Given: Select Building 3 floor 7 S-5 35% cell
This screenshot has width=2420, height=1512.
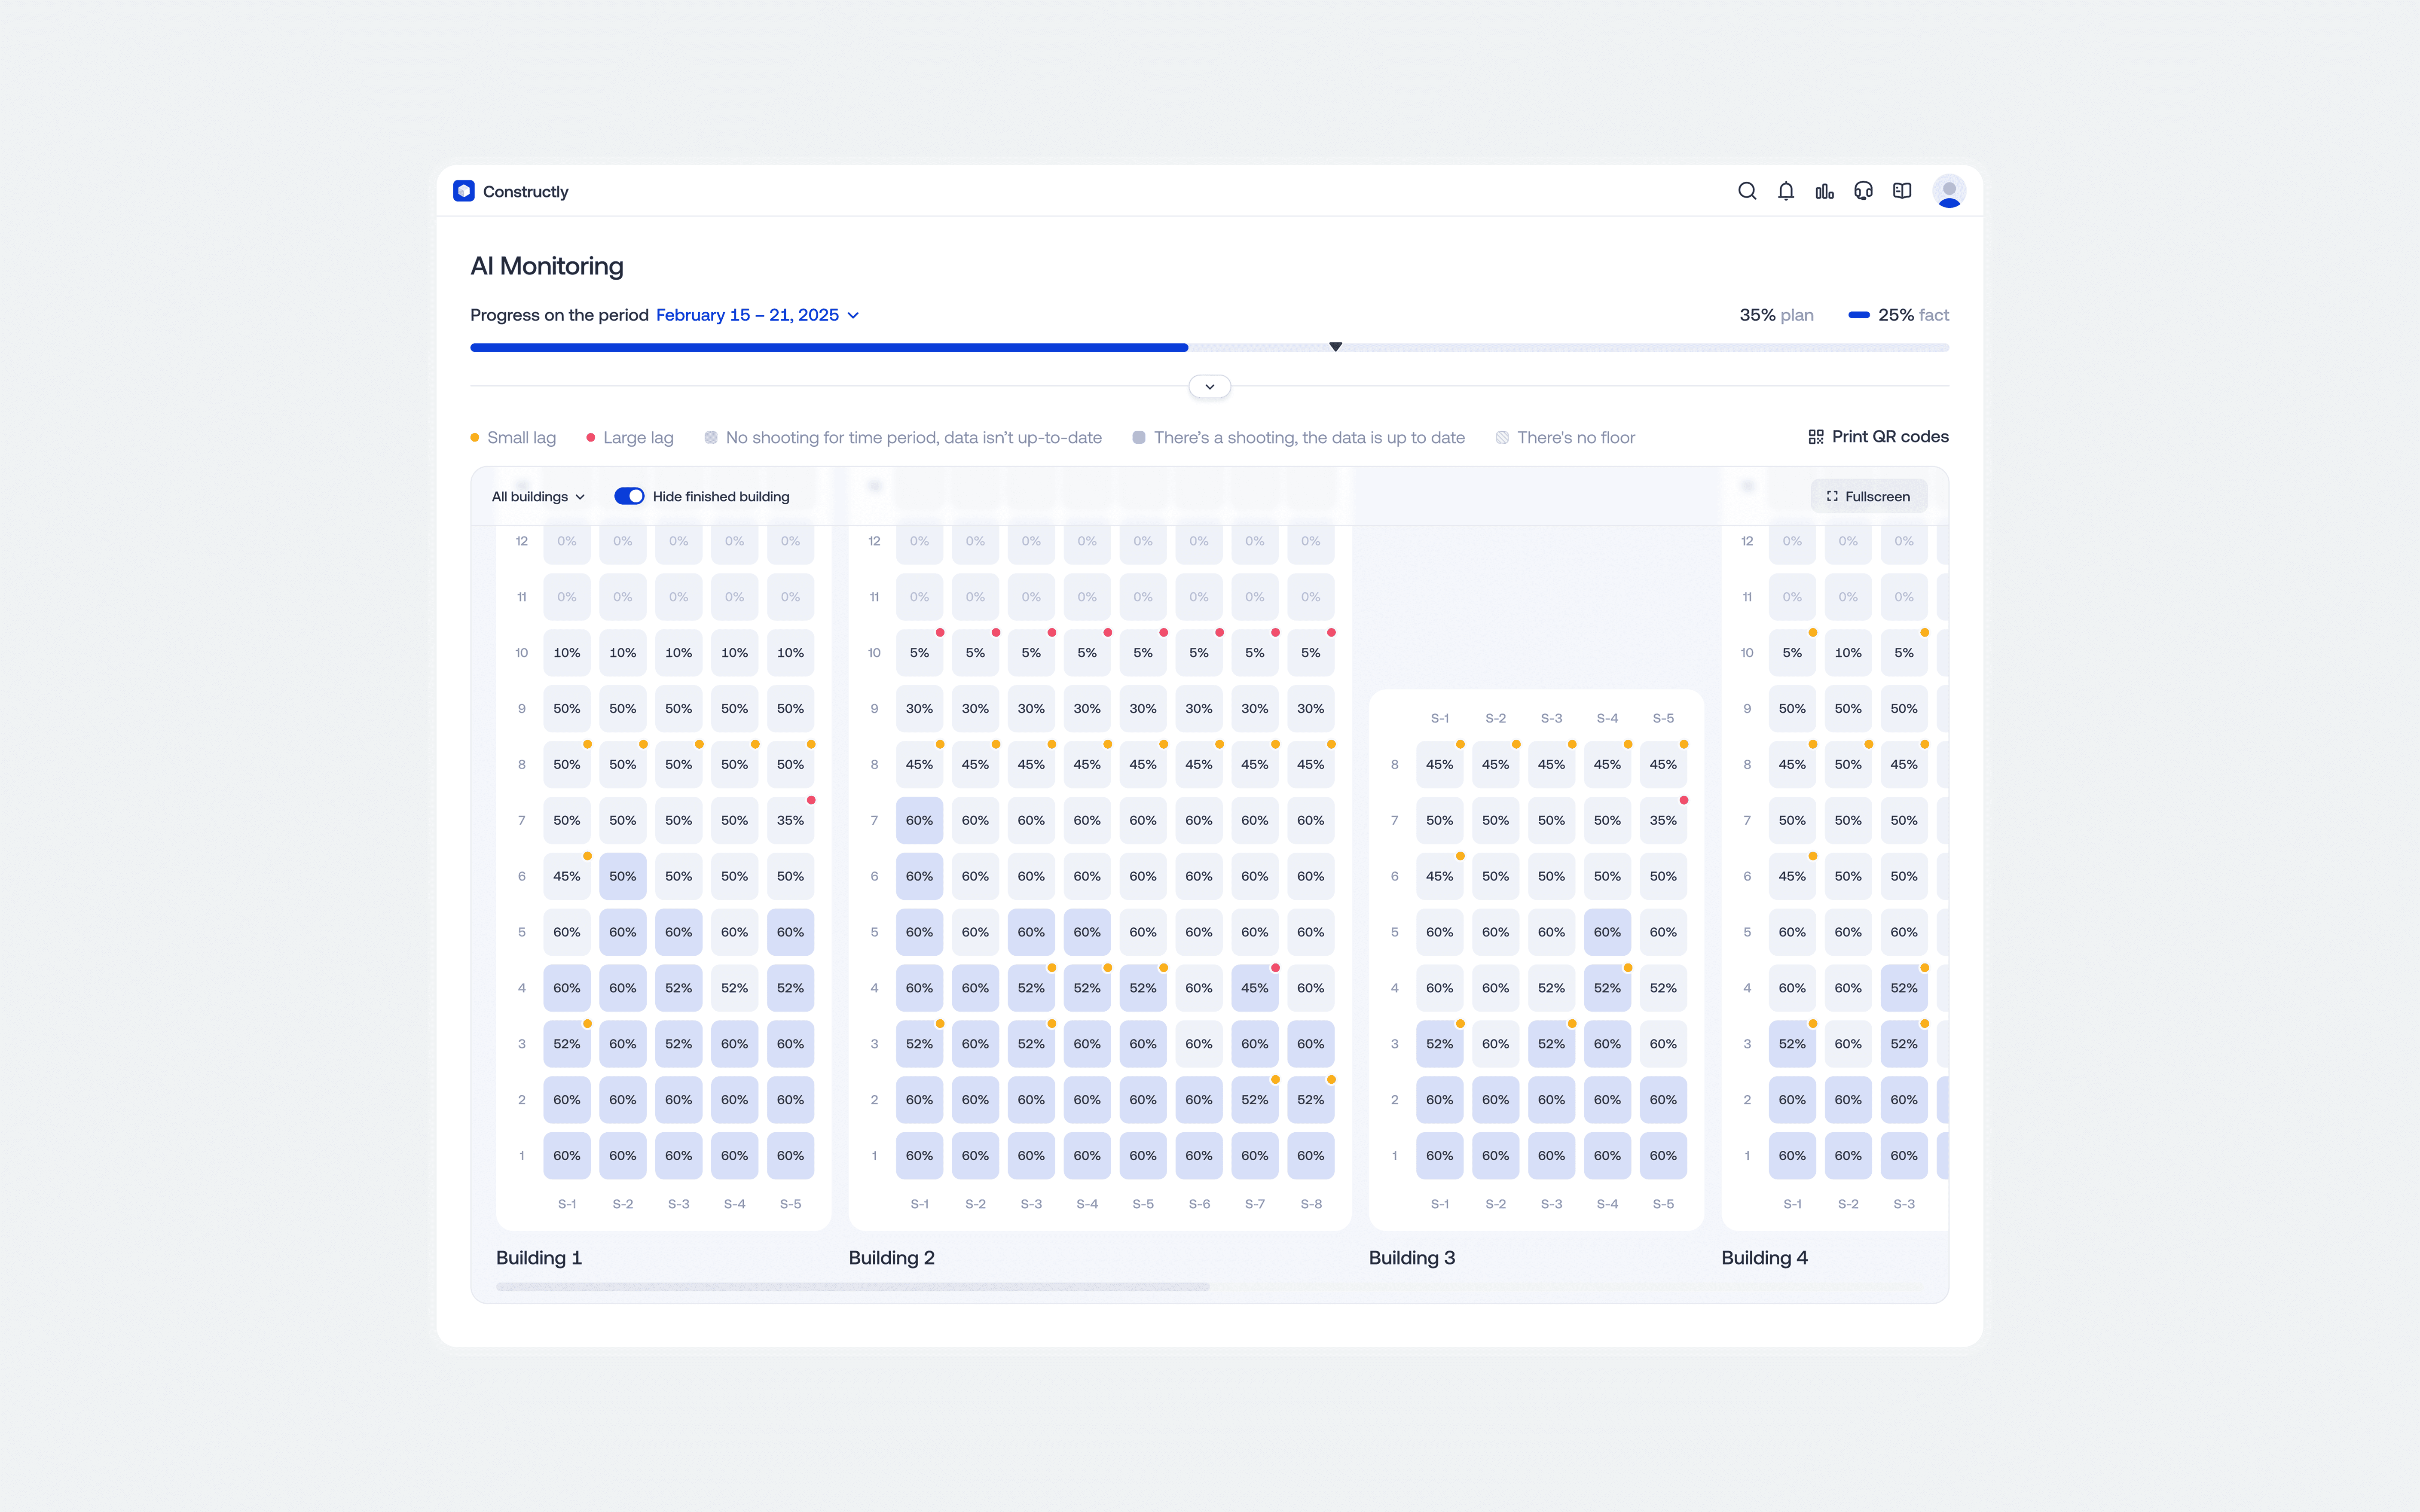Looking at the screenshot, I should point(1663,821).
